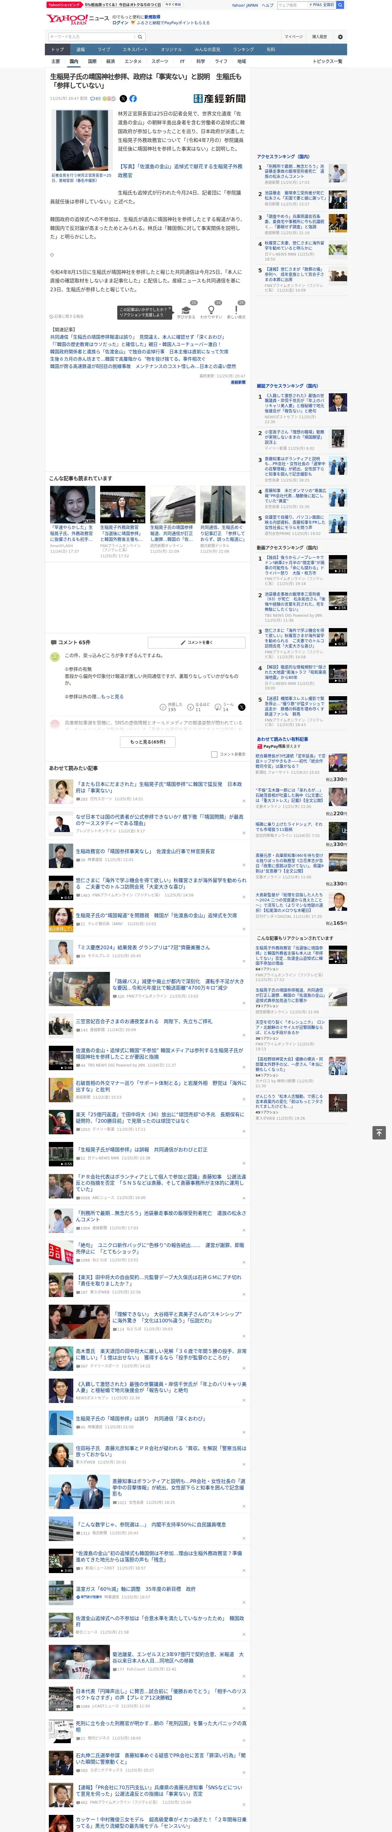Click the blue search button in the top bar

[x=340, y=5]
